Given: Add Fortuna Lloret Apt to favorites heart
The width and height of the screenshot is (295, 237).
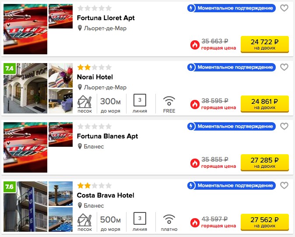Looking at the screenshot, I should pyautogui.click(x=284, y=8).
